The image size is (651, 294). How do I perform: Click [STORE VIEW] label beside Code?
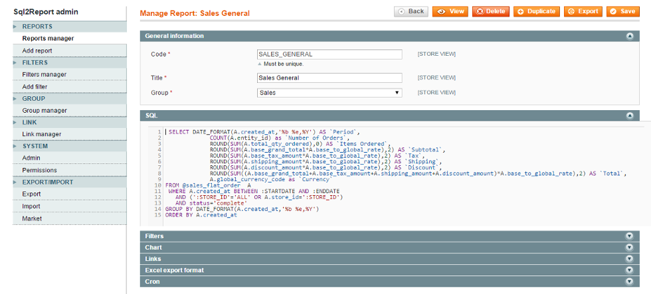point(436,54)
